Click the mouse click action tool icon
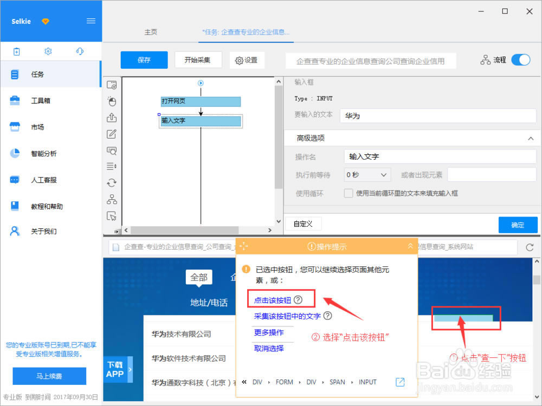The width and height of the screenshot is (542, 406). [112, 101]
